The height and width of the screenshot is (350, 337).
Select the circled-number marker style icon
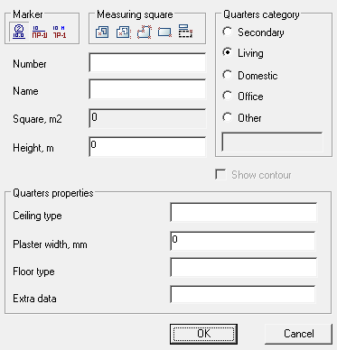click(19, 32)
